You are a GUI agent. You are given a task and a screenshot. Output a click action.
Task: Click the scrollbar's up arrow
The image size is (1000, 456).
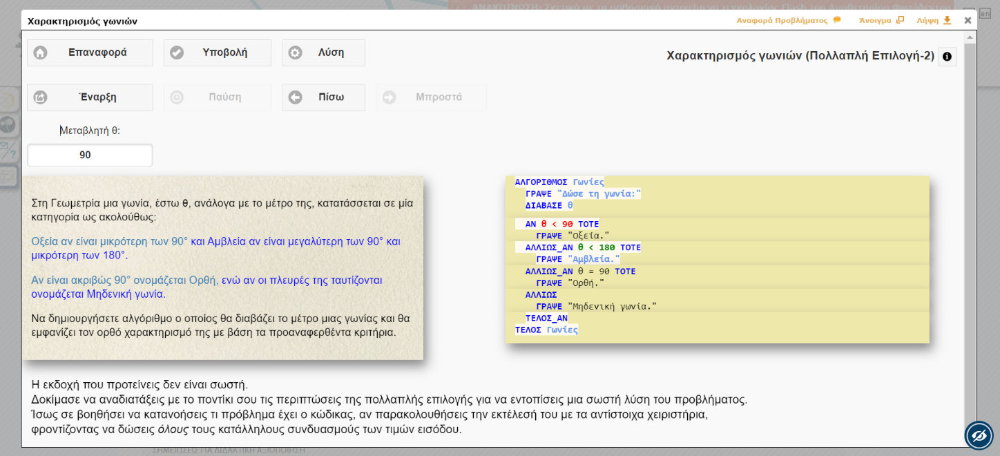pyautogui.click(x=971, y=36)
